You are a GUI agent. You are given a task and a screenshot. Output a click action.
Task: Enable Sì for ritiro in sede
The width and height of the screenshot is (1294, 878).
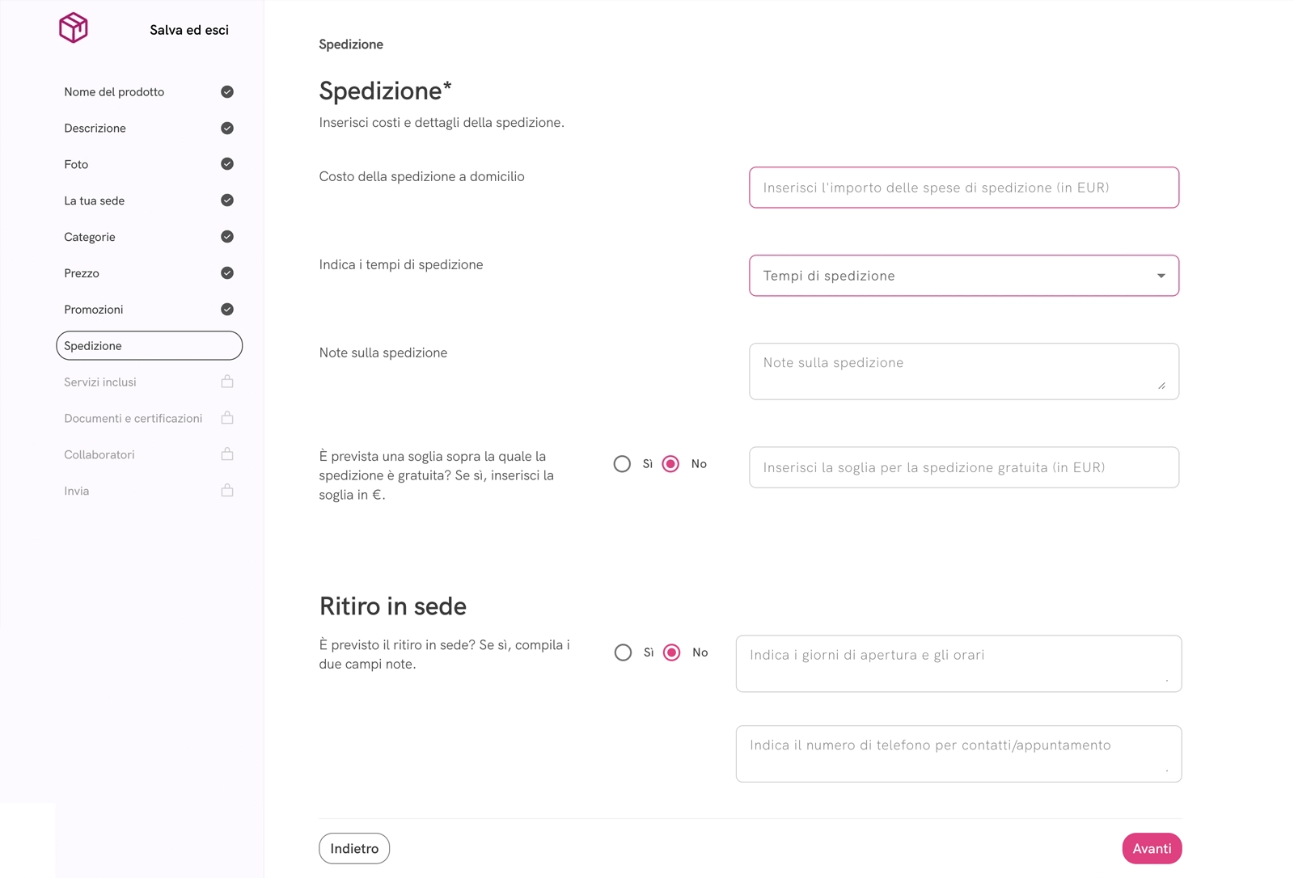click(623, 652)
